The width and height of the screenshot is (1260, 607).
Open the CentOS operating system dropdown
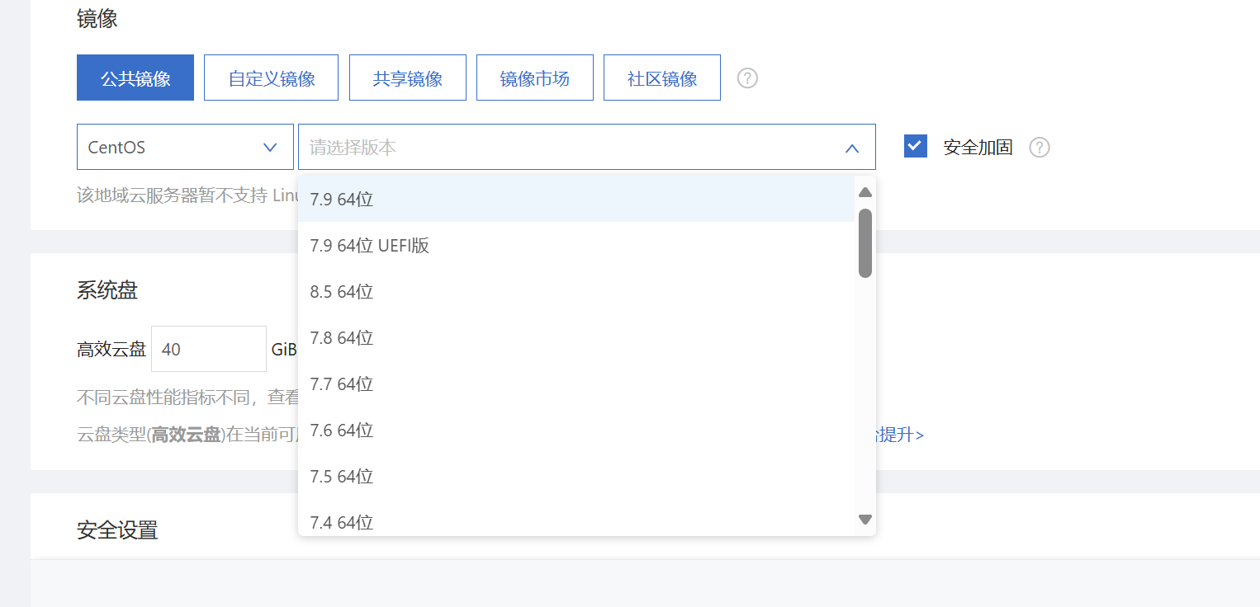coord(185,147)
